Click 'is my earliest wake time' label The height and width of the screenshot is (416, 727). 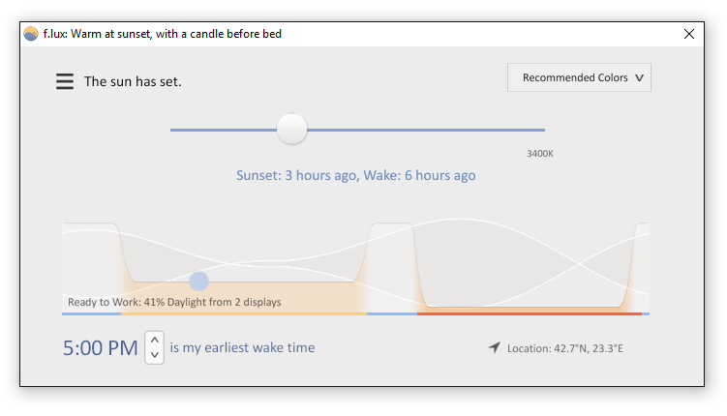pos(242,347)
